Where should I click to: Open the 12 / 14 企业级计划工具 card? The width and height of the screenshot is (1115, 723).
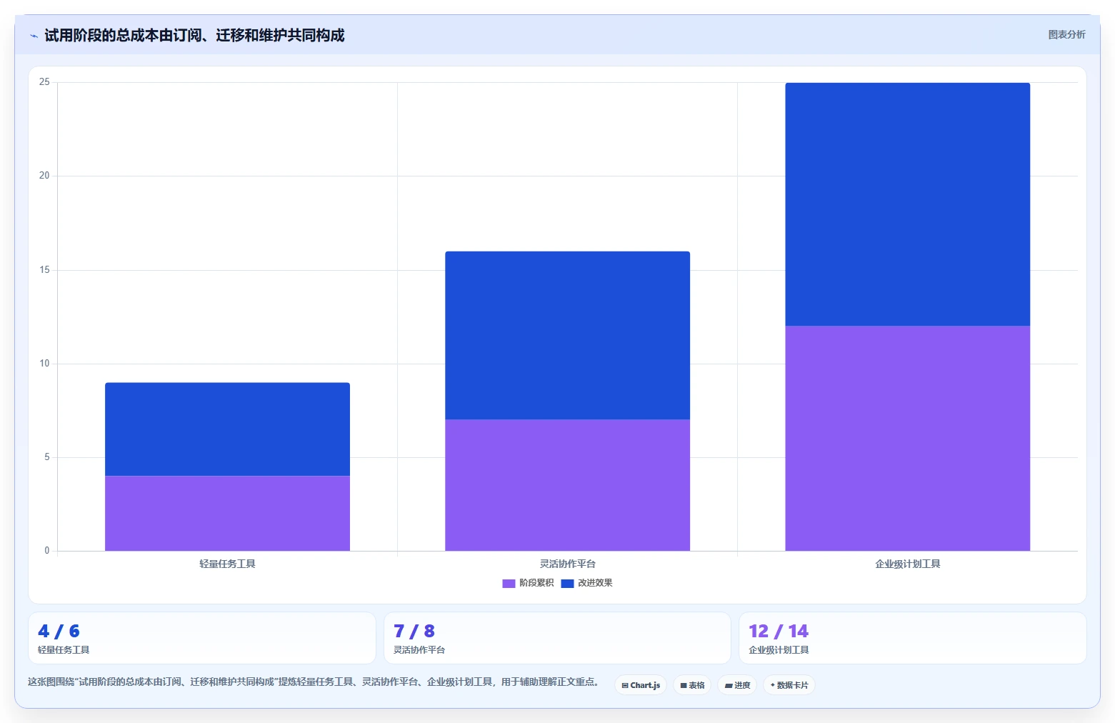[913, 638]
